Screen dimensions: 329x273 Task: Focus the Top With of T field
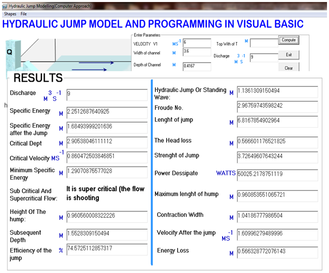pyautogui.click(x=263, y=44)
